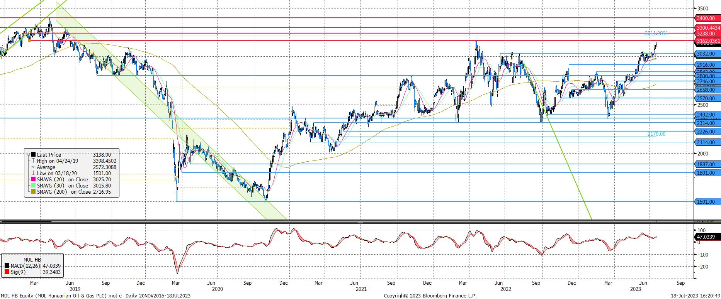Click the black Last Price color swatch
721x299 pixels.
pyautogui.click(x=34, y=155)
